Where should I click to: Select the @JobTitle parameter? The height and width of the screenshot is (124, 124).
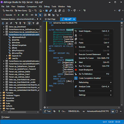[15, 40]
